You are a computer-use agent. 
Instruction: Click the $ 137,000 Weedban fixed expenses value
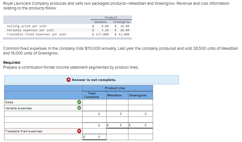100,34
